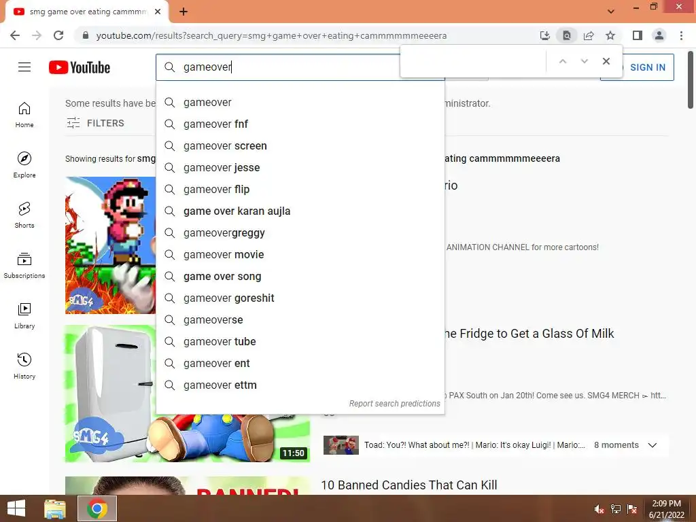This screenshot has height=522, width=696.
Task: Click the small moments preview thumbnail
Action: click(x=341, y=445)
